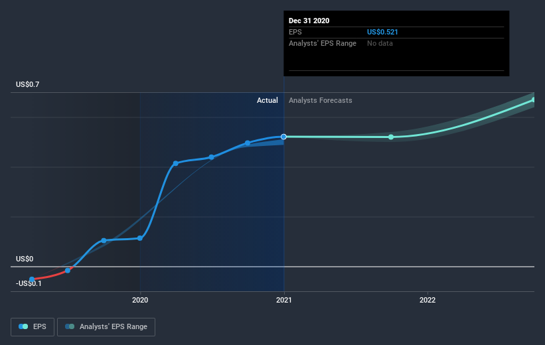Click the -US$0.1 y-axis label
The height and width of the screenshot is (345, 545).
pos(29,283)
